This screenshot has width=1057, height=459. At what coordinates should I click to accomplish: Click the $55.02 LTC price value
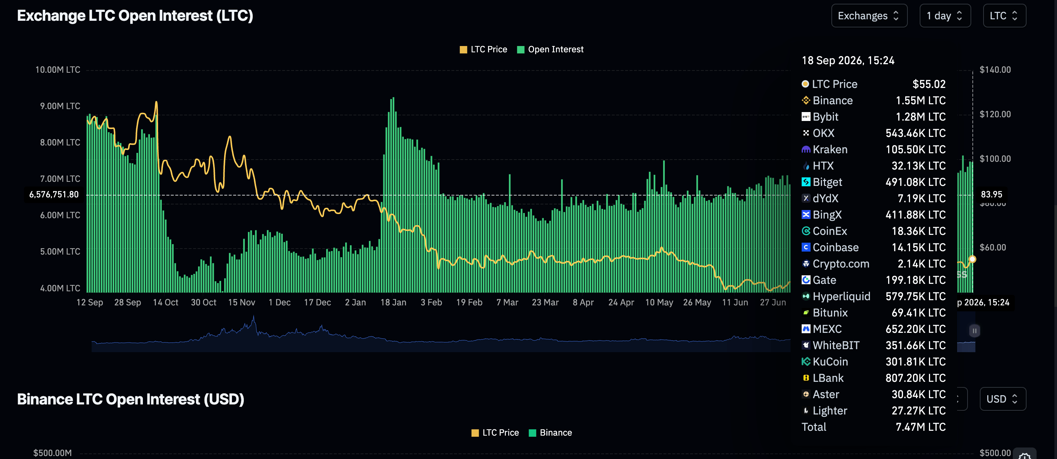point(929,84)
